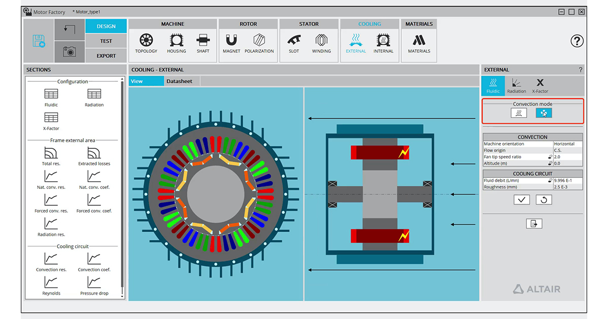Click the reset circular arrow button
Screen dimensions: 609x319
click(544, 200)
